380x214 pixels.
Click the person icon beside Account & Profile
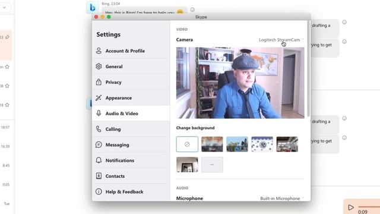click(99, 51)
